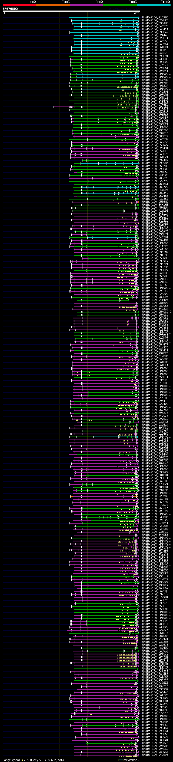Click the UniRef100_Q08AY8 label

(155, 232)
